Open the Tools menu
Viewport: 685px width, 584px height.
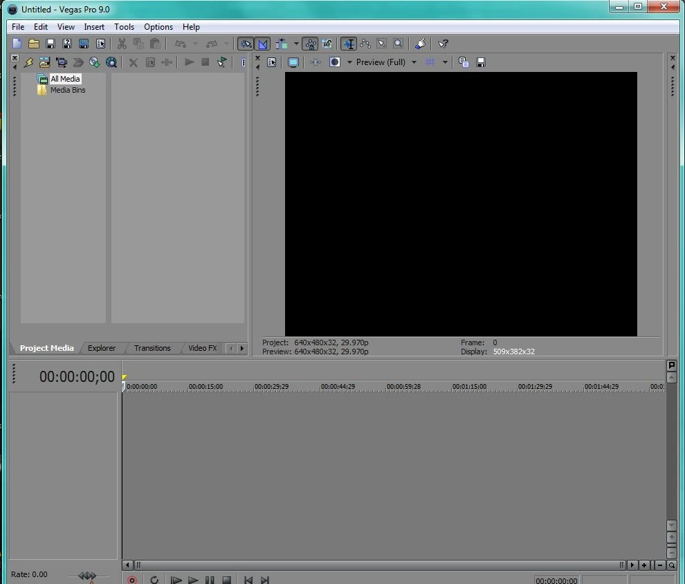[124, 27]
